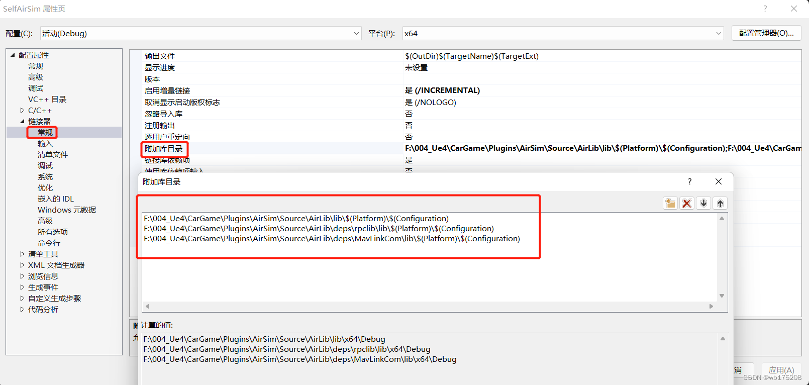Move line up with up arrow icon

720,203
